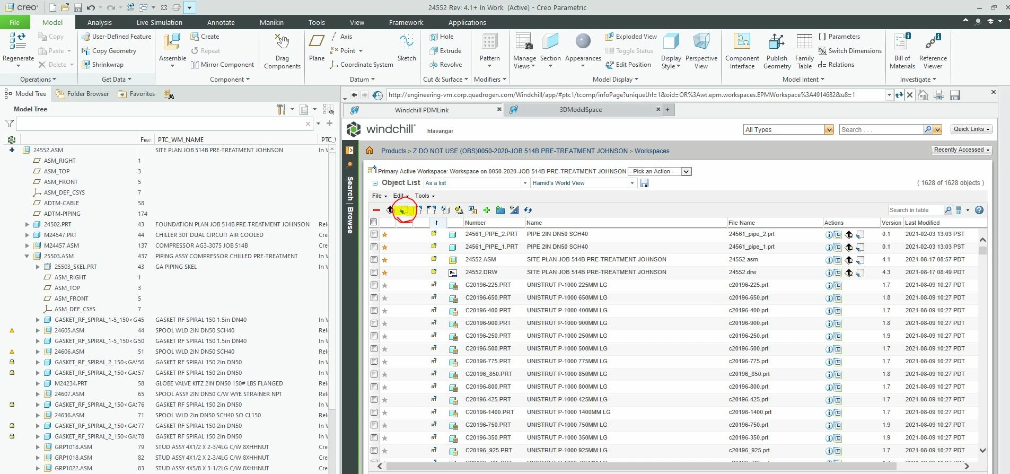This screenshot has width=1010, height=474.
Task: Open the Quick Links dropdown
Action: point(971,129)
